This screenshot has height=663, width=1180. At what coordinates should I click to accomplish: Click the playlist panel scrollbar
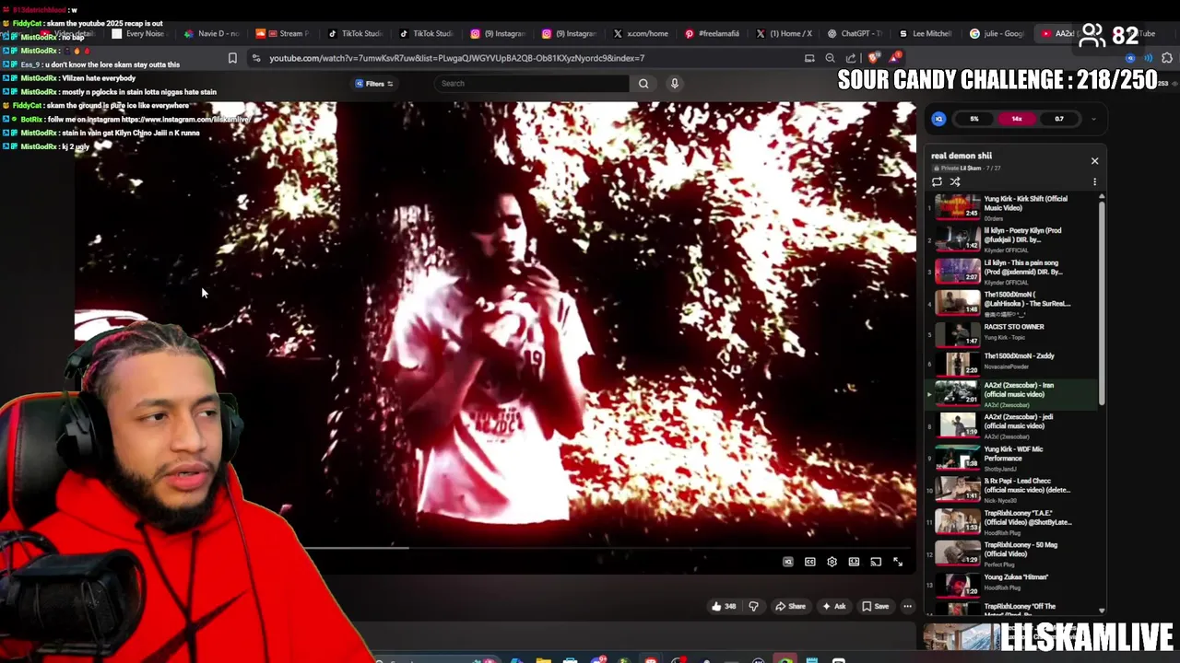click(1102, 304)
